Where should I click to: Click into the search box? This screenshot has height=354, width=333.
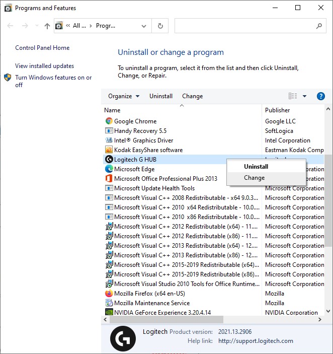pos(245,26)
